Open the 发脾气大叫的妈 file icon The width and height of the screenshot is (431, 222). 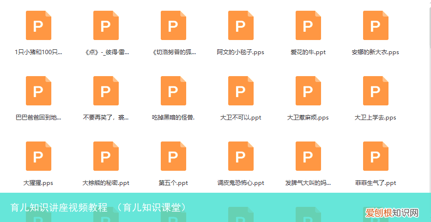(x=308, y=156)
